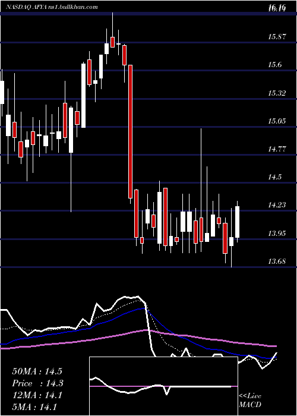Click the 13.95 price axis label
The height and width of the screenshot is (416, 297).
click(x=277, y=234)
